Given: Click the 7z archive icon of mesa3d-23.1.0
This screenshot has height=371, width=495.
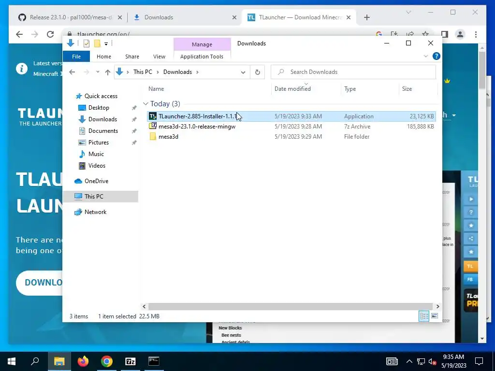Looking at the screenshot, I should (x=153, y=126).
